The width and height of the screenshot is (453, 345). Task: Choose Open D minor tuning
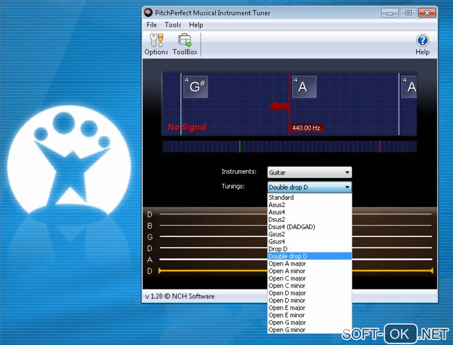point(310,300)
